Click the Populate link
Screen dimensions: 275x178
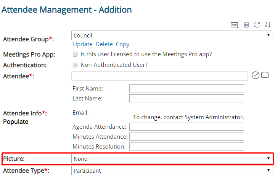point(16,122)
